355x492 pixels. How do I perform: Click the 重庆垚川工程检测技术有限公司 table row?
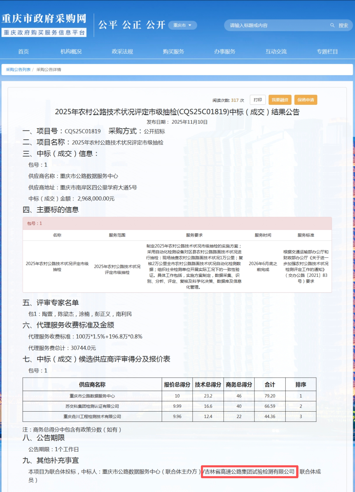pyautogui.click(x=169, y=417)
